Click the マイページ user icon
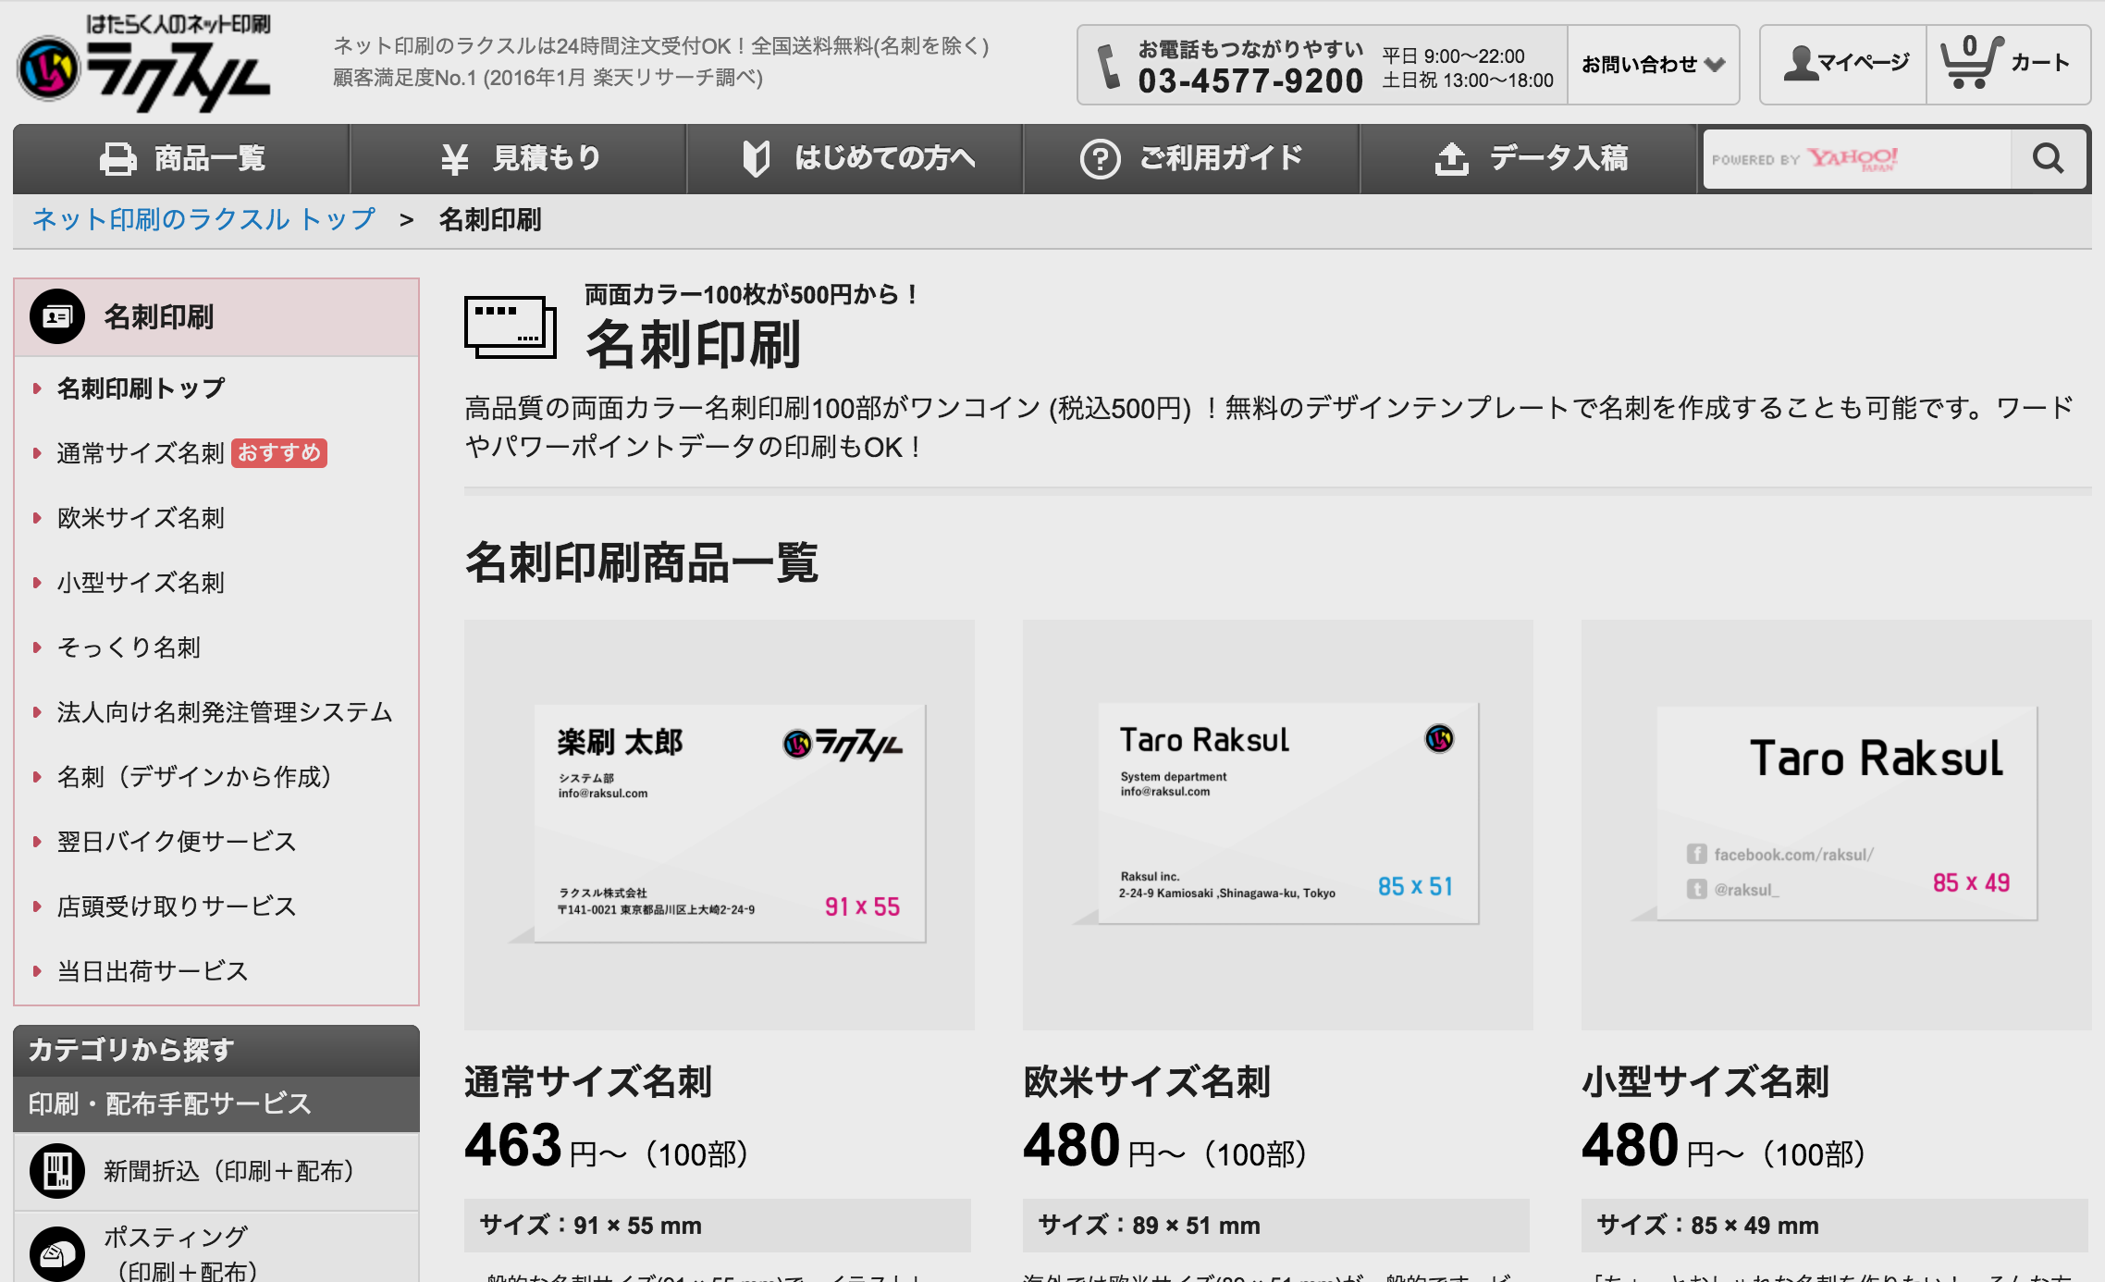2105x1282 pixels. (x=1800, y=63)
